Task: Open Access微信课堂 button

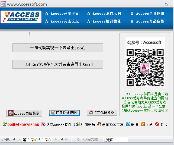Action: 24,113
